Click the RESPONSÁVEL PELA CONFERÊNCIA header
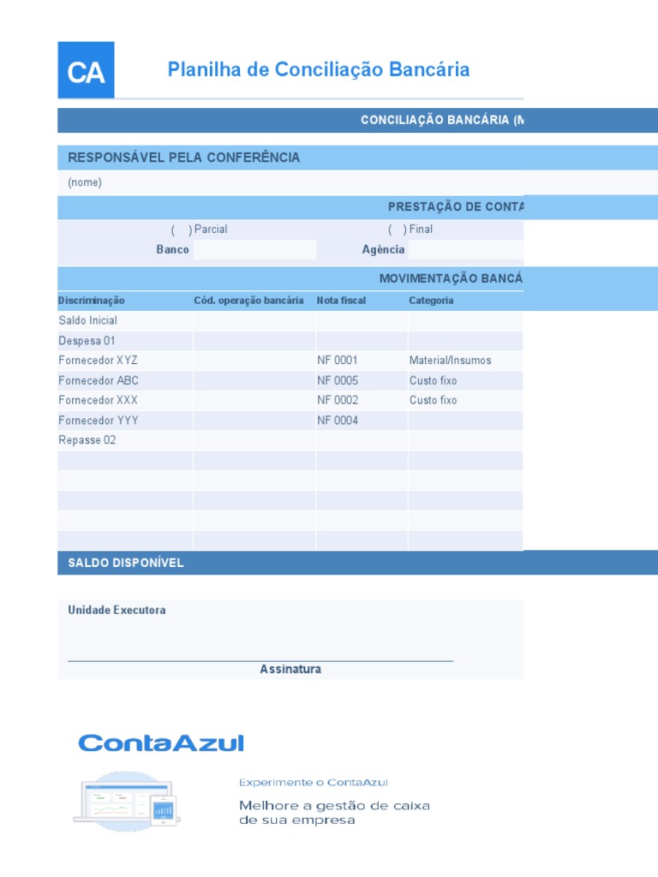Screen dimensions: 658x877 pos(357,158)
